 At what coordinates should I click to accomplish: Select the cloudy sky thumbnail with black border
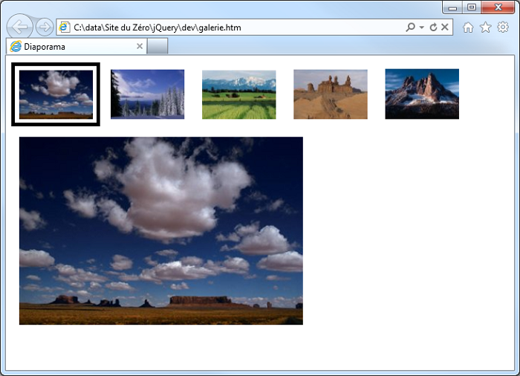tap(56, 94)
